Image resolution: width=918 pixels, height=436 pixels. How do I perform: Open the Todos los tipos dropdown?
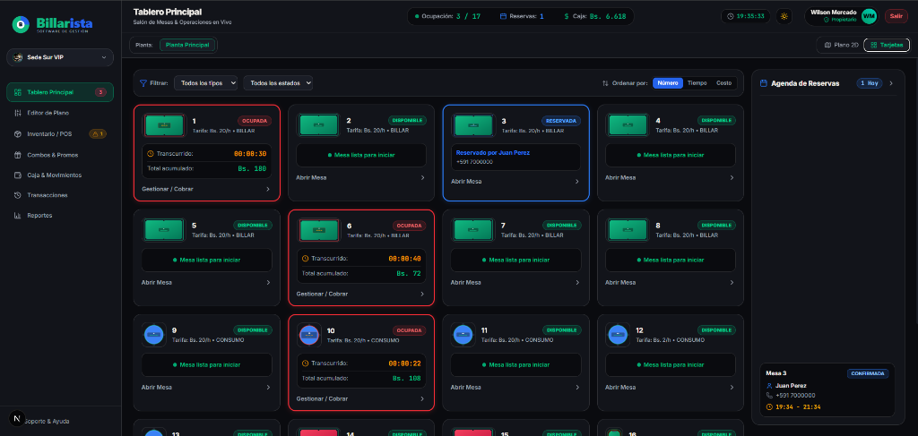(x=205, y=83)
